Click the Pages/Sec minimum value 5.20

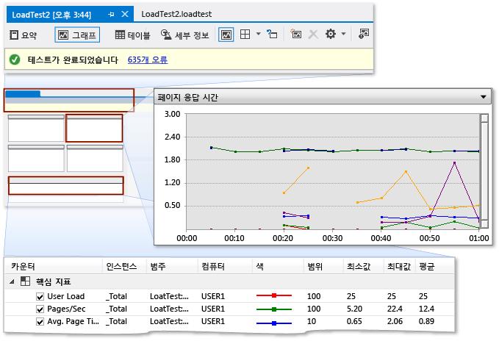point(354,309)
